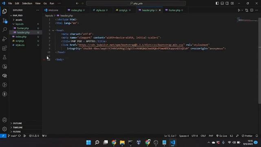Change Spaces: 4 indentation setting

click(184, 136)
